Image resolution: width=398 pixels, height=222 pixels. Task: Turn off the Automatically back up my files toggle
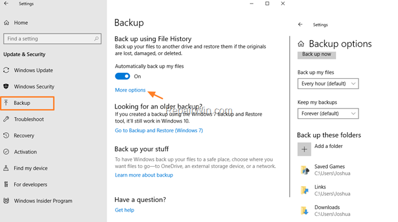123,76
